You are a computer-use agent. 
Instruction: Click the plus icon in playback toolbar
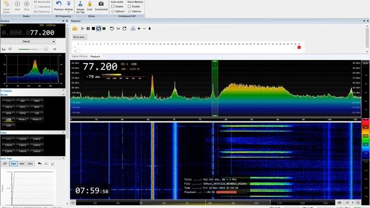point(139,28)
